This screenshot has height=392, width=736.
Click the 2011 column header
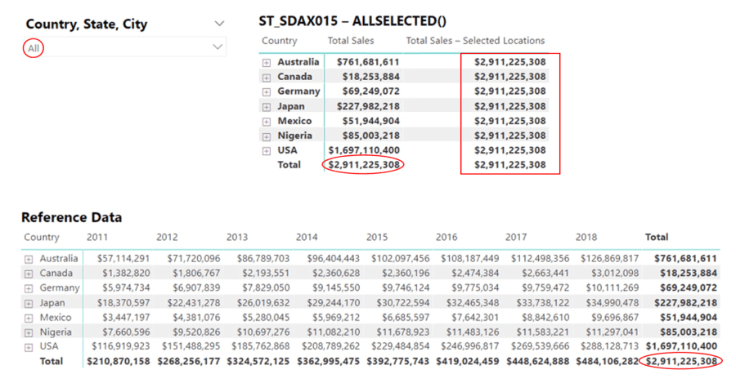tap(97, 238)
